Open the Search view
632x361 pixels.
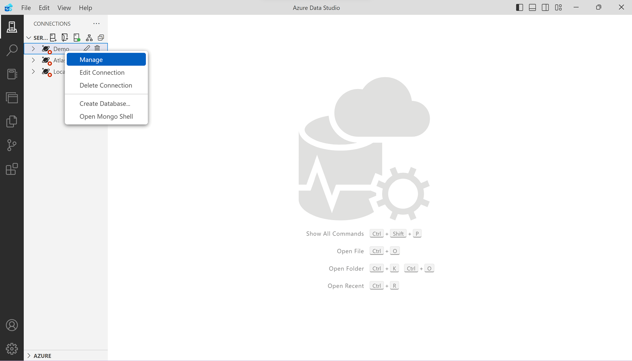pyautogui.click(x=12, y=50)
